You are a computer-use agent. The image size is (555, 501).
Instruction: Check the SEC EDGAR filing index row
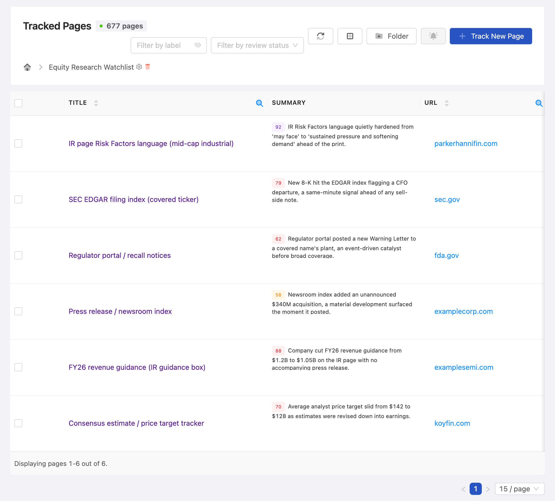19,199
